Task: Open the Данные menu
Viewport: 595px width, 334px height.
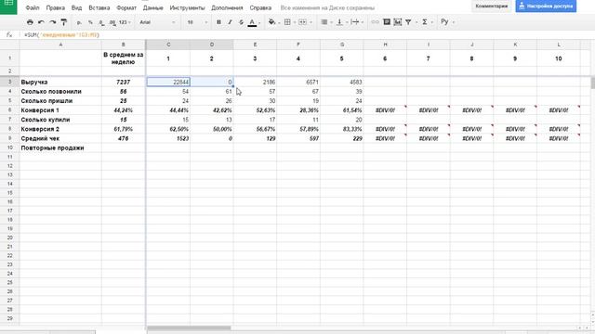Action: click(x=152, y=7)
